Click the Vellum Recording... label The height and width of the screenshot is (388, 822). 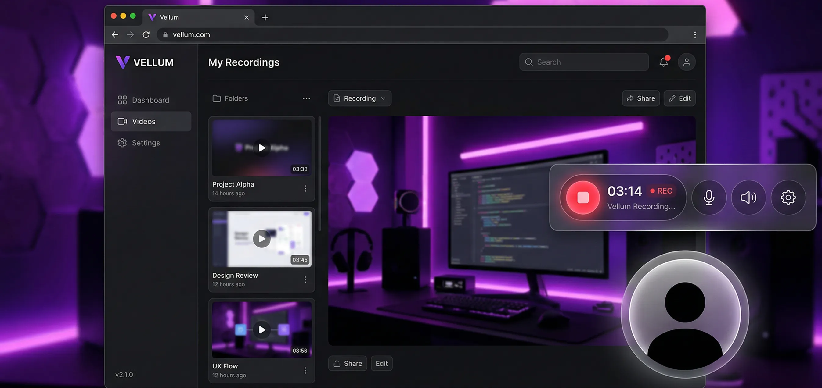(x=641, y=206)
